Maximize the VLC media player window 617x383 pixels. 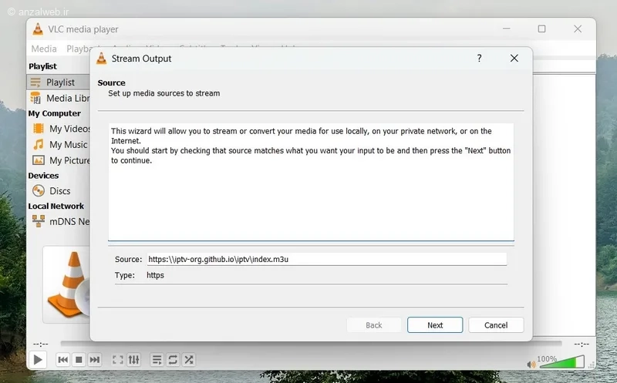[x=542, y=29]
